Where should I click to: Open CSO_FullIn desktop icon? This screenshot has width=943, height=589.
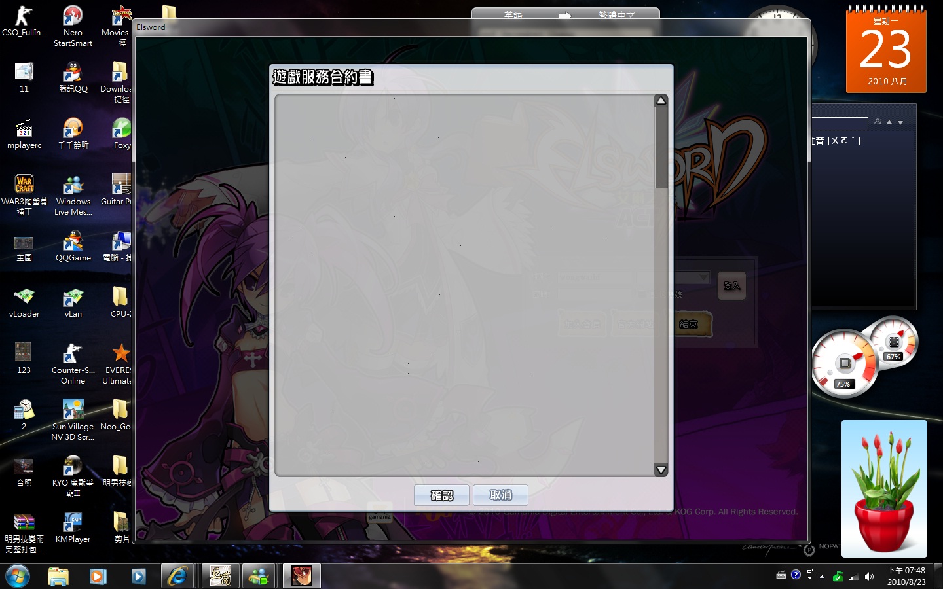click(24, 21)
